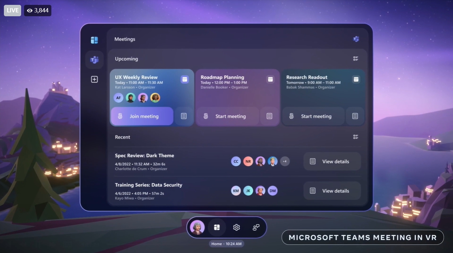This screenshot has width=453, height=253.
Task: Click the list options icon beside Recent
Action: click(x=356, y=137)
